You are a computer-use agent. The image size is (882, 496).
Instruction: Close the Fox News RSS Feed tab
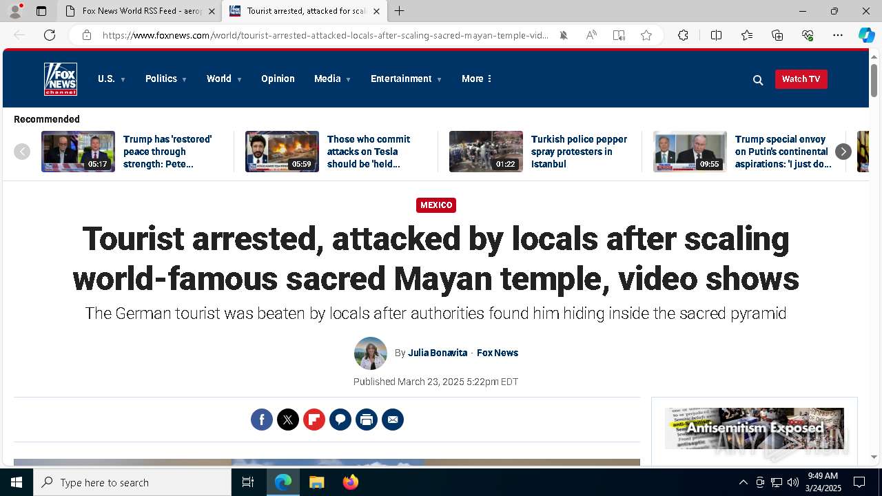click(212, 11)
